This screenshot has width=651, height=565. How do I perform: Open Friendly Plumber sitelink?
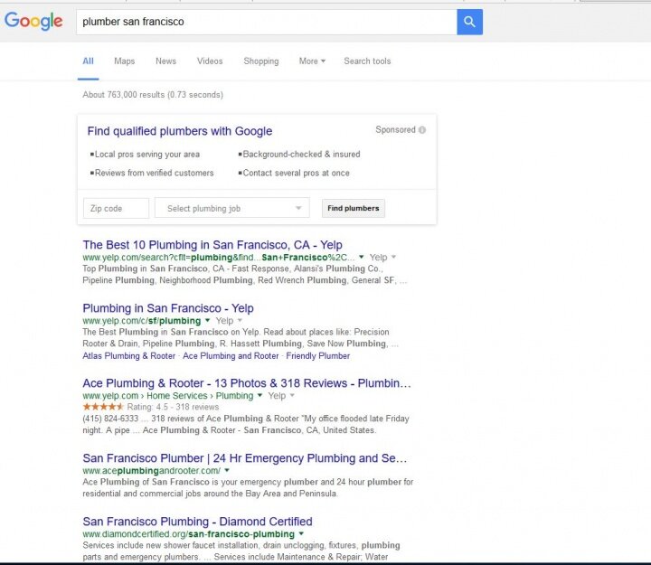[318, 356]
